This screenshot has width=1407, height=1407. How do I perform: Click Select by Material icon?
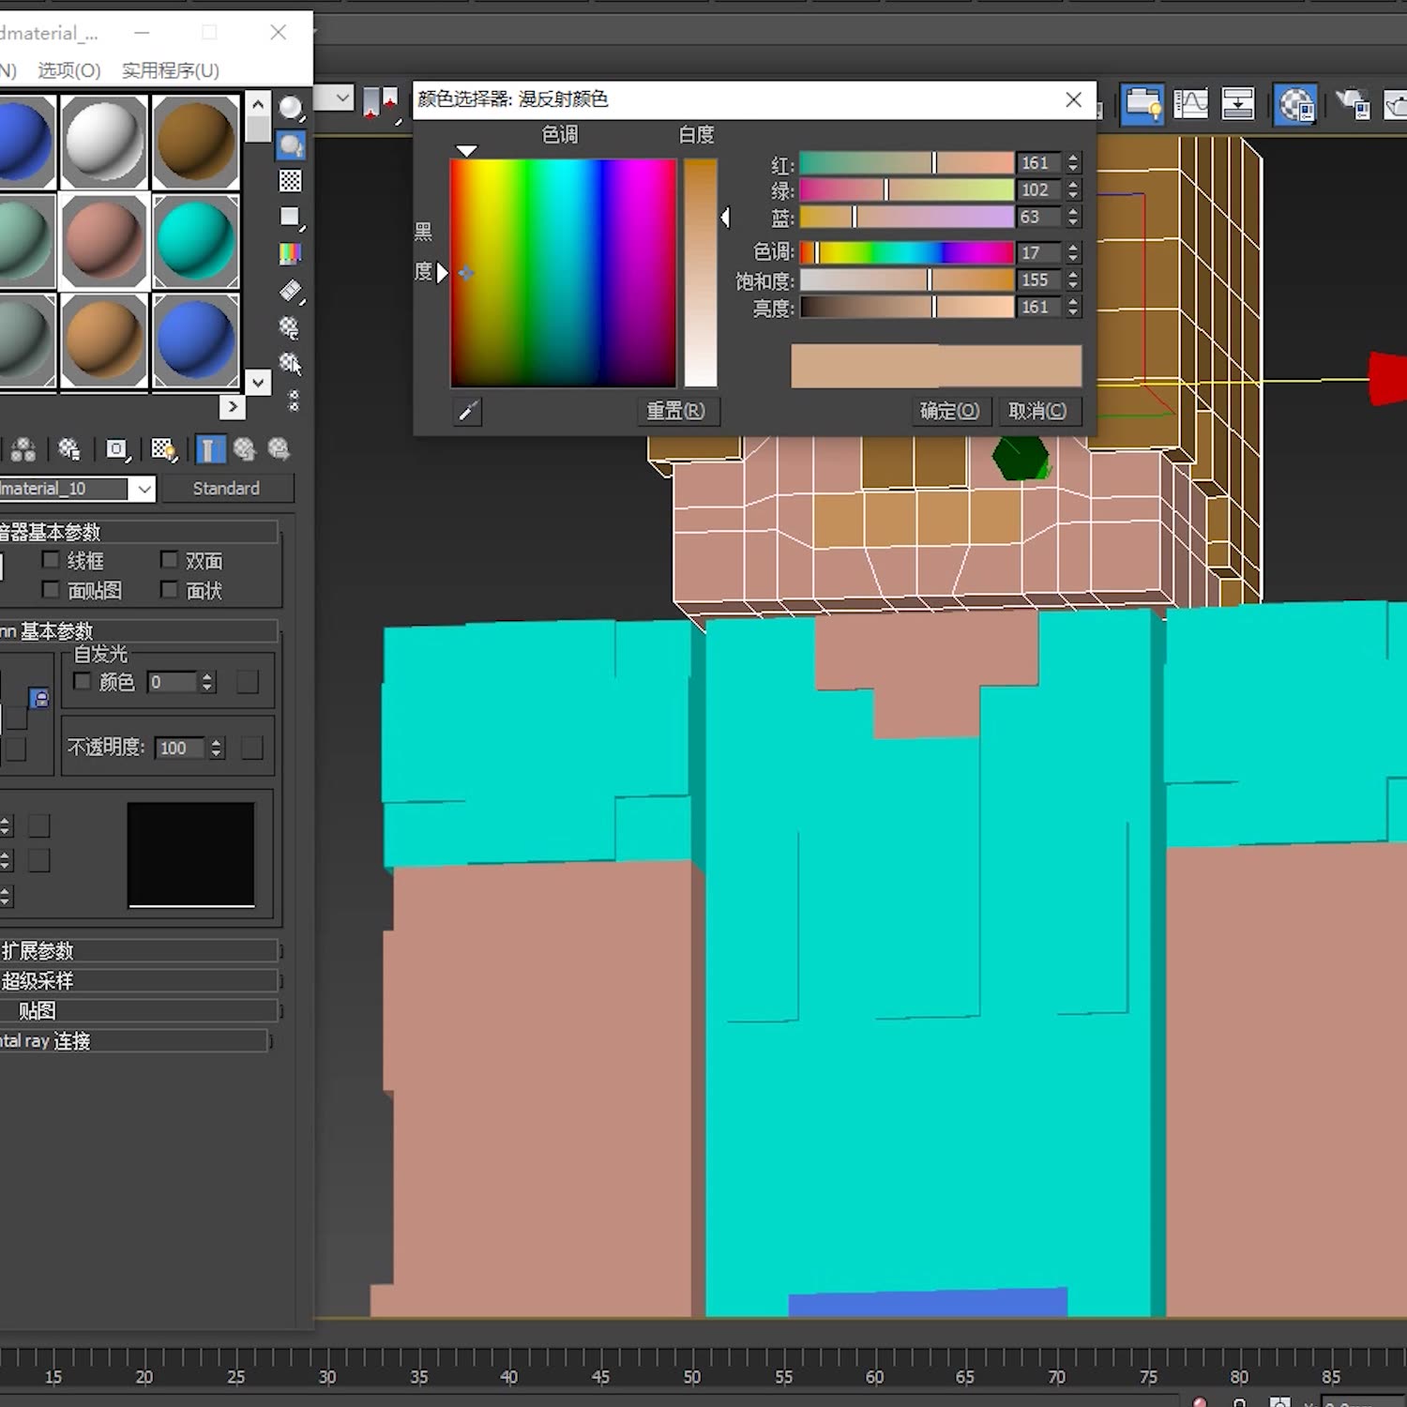[291, 364]
